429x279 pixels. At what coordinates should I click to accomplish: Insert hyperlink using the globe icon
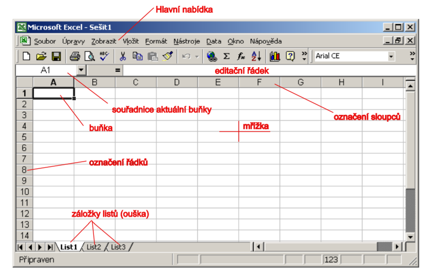click(212, 56)
